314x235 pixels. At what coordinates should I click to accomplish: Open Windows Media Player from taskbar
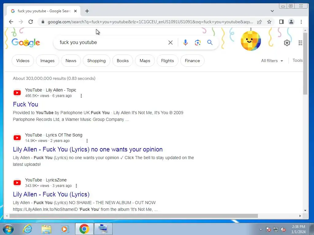pos(65,229)
